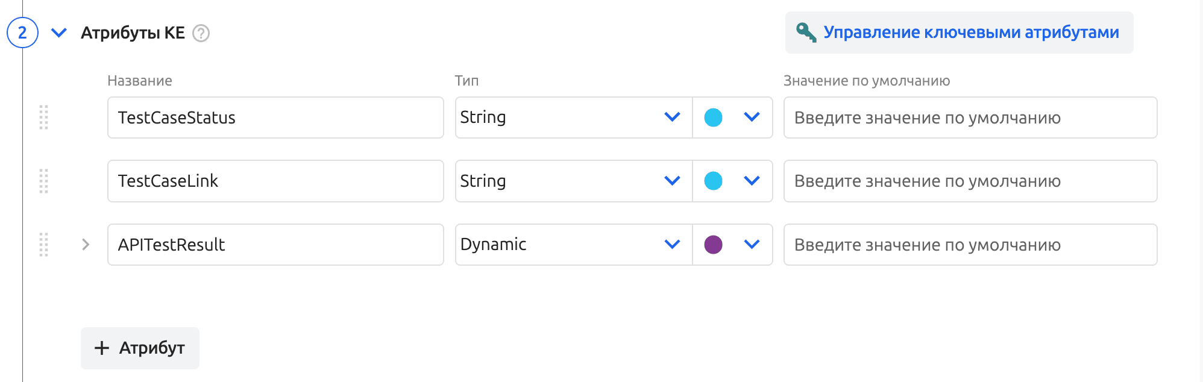Click the default value field for APITestResult
Image resolution: width=1203 pixels, height=382 pixels.
click(x=970, y=245)
